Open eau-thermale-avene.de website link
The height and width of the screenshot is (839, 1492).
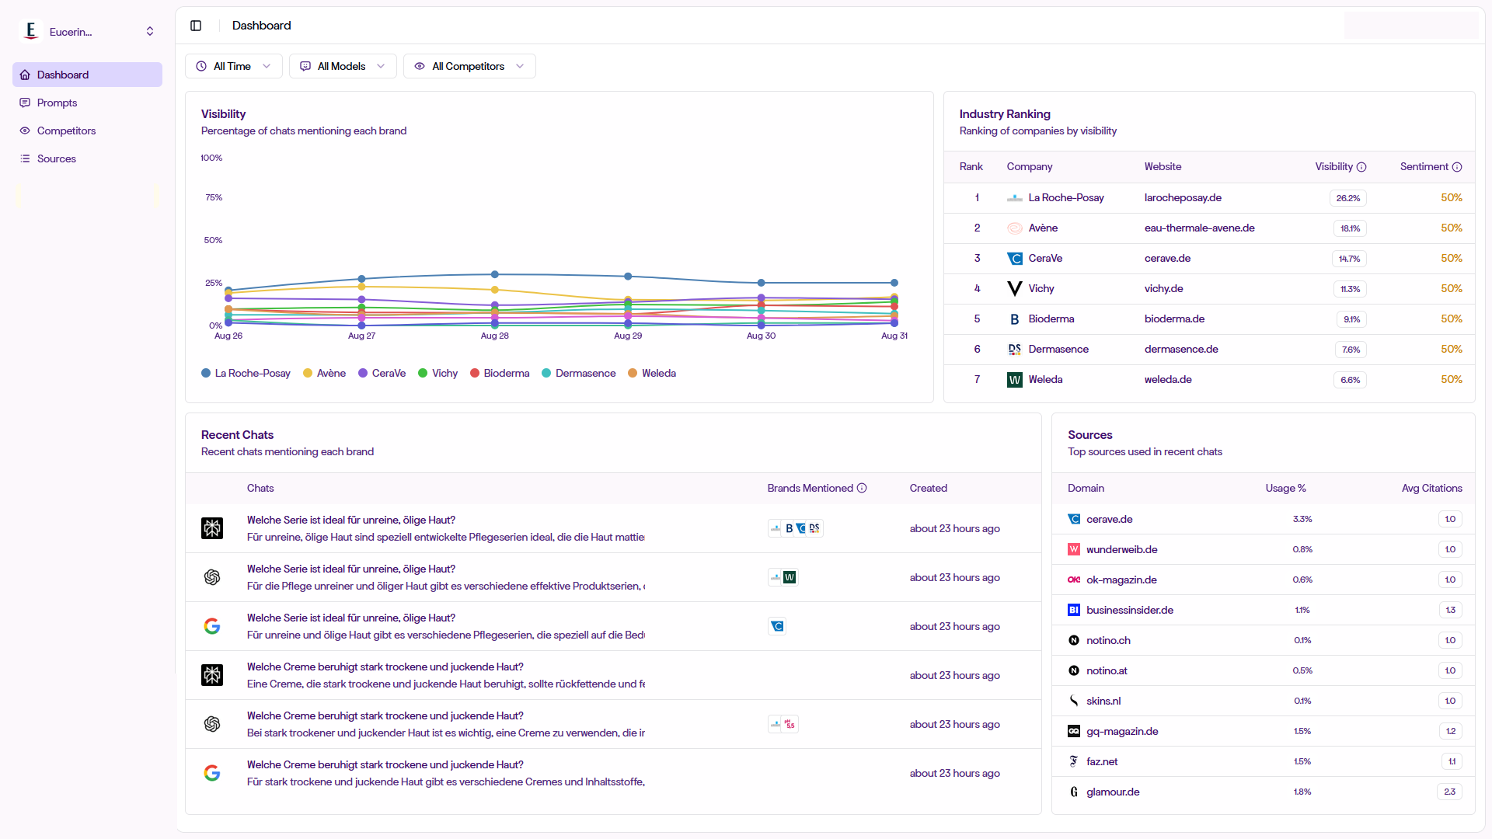pos(1199,228)
